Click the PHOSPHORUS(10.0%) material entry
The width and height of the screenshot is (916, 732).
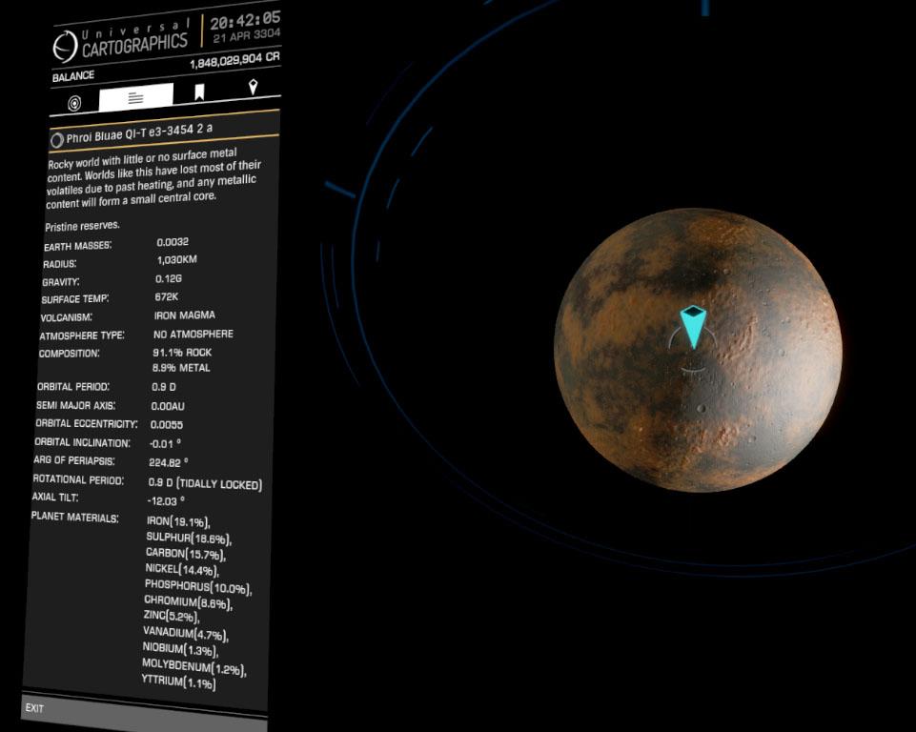click(198, 586)
